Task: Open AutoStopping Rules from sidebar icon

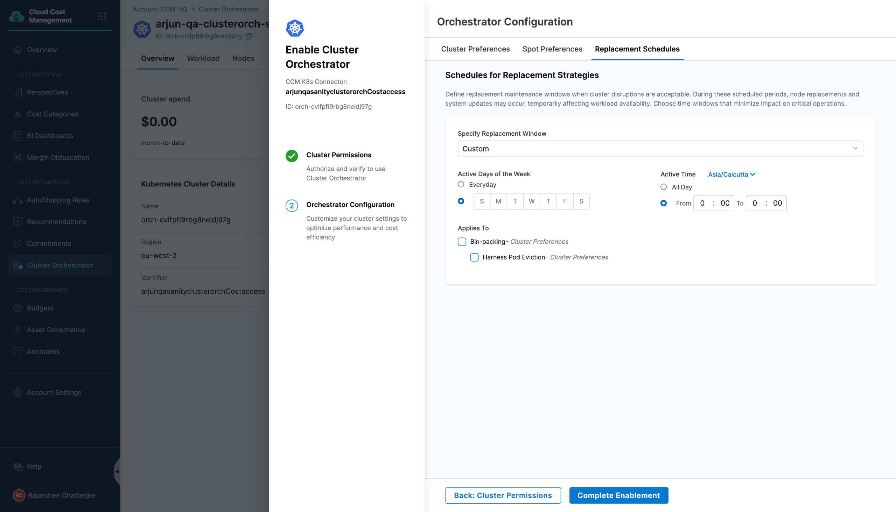Action: point(17,200)
